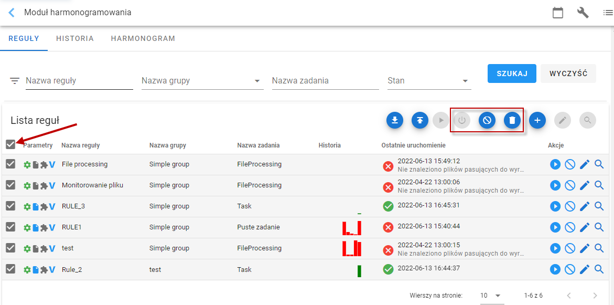Open the Nazwa grupy dropdown
This screenshot has height=305, width=614.
click(202, 81)
